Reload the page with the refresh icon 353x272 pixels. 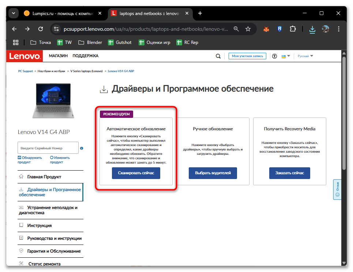click(41, 29)
